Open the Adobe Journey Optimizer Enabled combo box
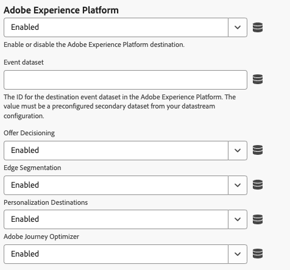Screen dimensions: 290x270 click(126, 254)
